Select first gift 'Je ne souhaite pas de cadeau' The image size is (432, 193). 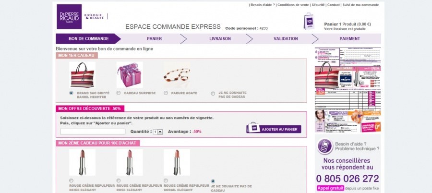point(213,94)
